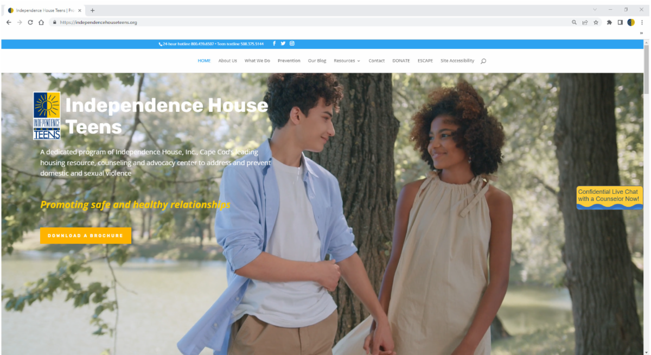This screenshot has width=651, height=355.
Task: Click the Independence House Teens logo
Action: pos(47,116)
